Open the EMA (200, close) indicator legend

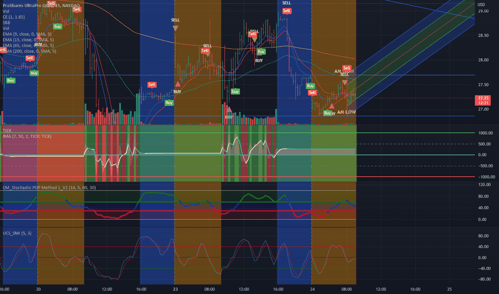pyautogui.click(x=29, y=51)
